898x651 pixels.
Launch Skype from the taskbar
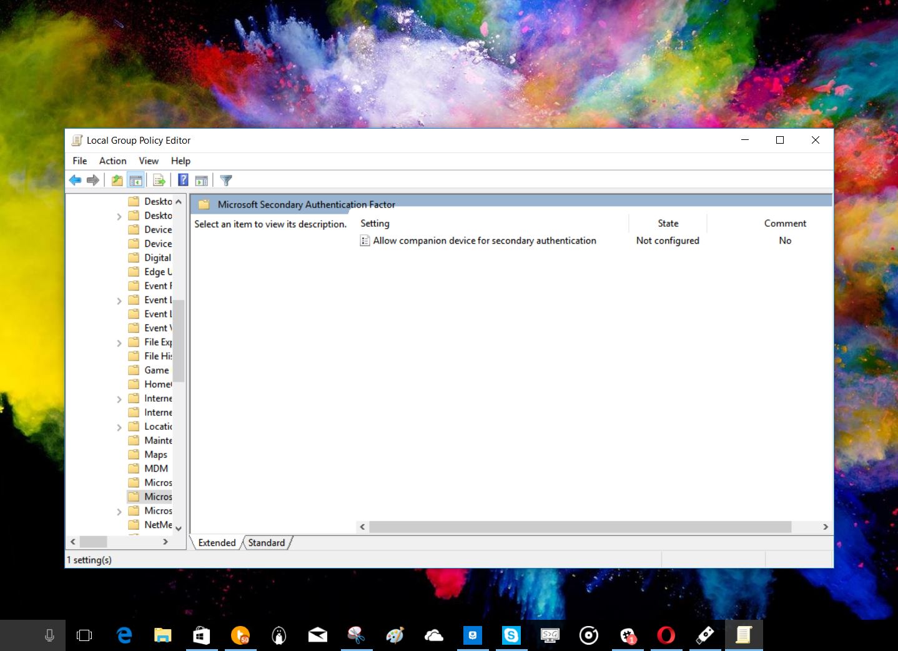511,635
